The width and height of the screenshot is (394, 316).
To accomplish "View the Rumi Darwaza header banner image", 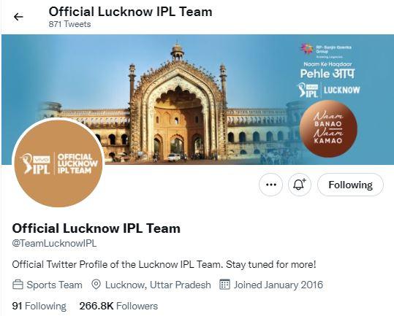I will [x=197, y=99].
